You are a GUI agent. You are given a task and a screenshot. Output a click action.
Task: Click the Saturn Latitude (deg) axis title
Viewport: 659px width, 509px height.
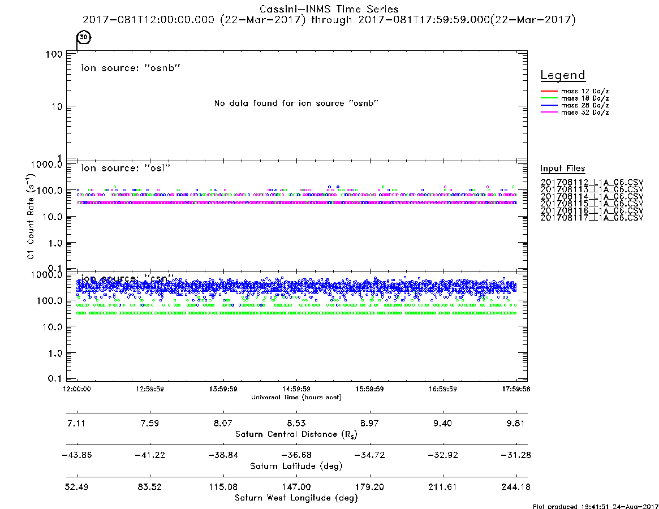[x=296, y=466]
